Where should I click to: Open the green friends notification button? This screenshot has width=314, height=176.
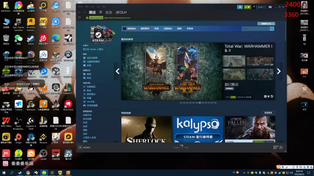pyautogui.click(x=247, y=7)
